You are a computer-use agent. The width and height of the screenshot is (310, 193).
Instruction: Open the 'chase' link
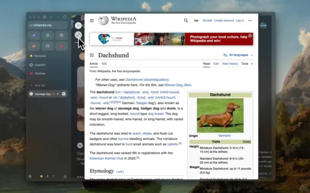(147, 133)
